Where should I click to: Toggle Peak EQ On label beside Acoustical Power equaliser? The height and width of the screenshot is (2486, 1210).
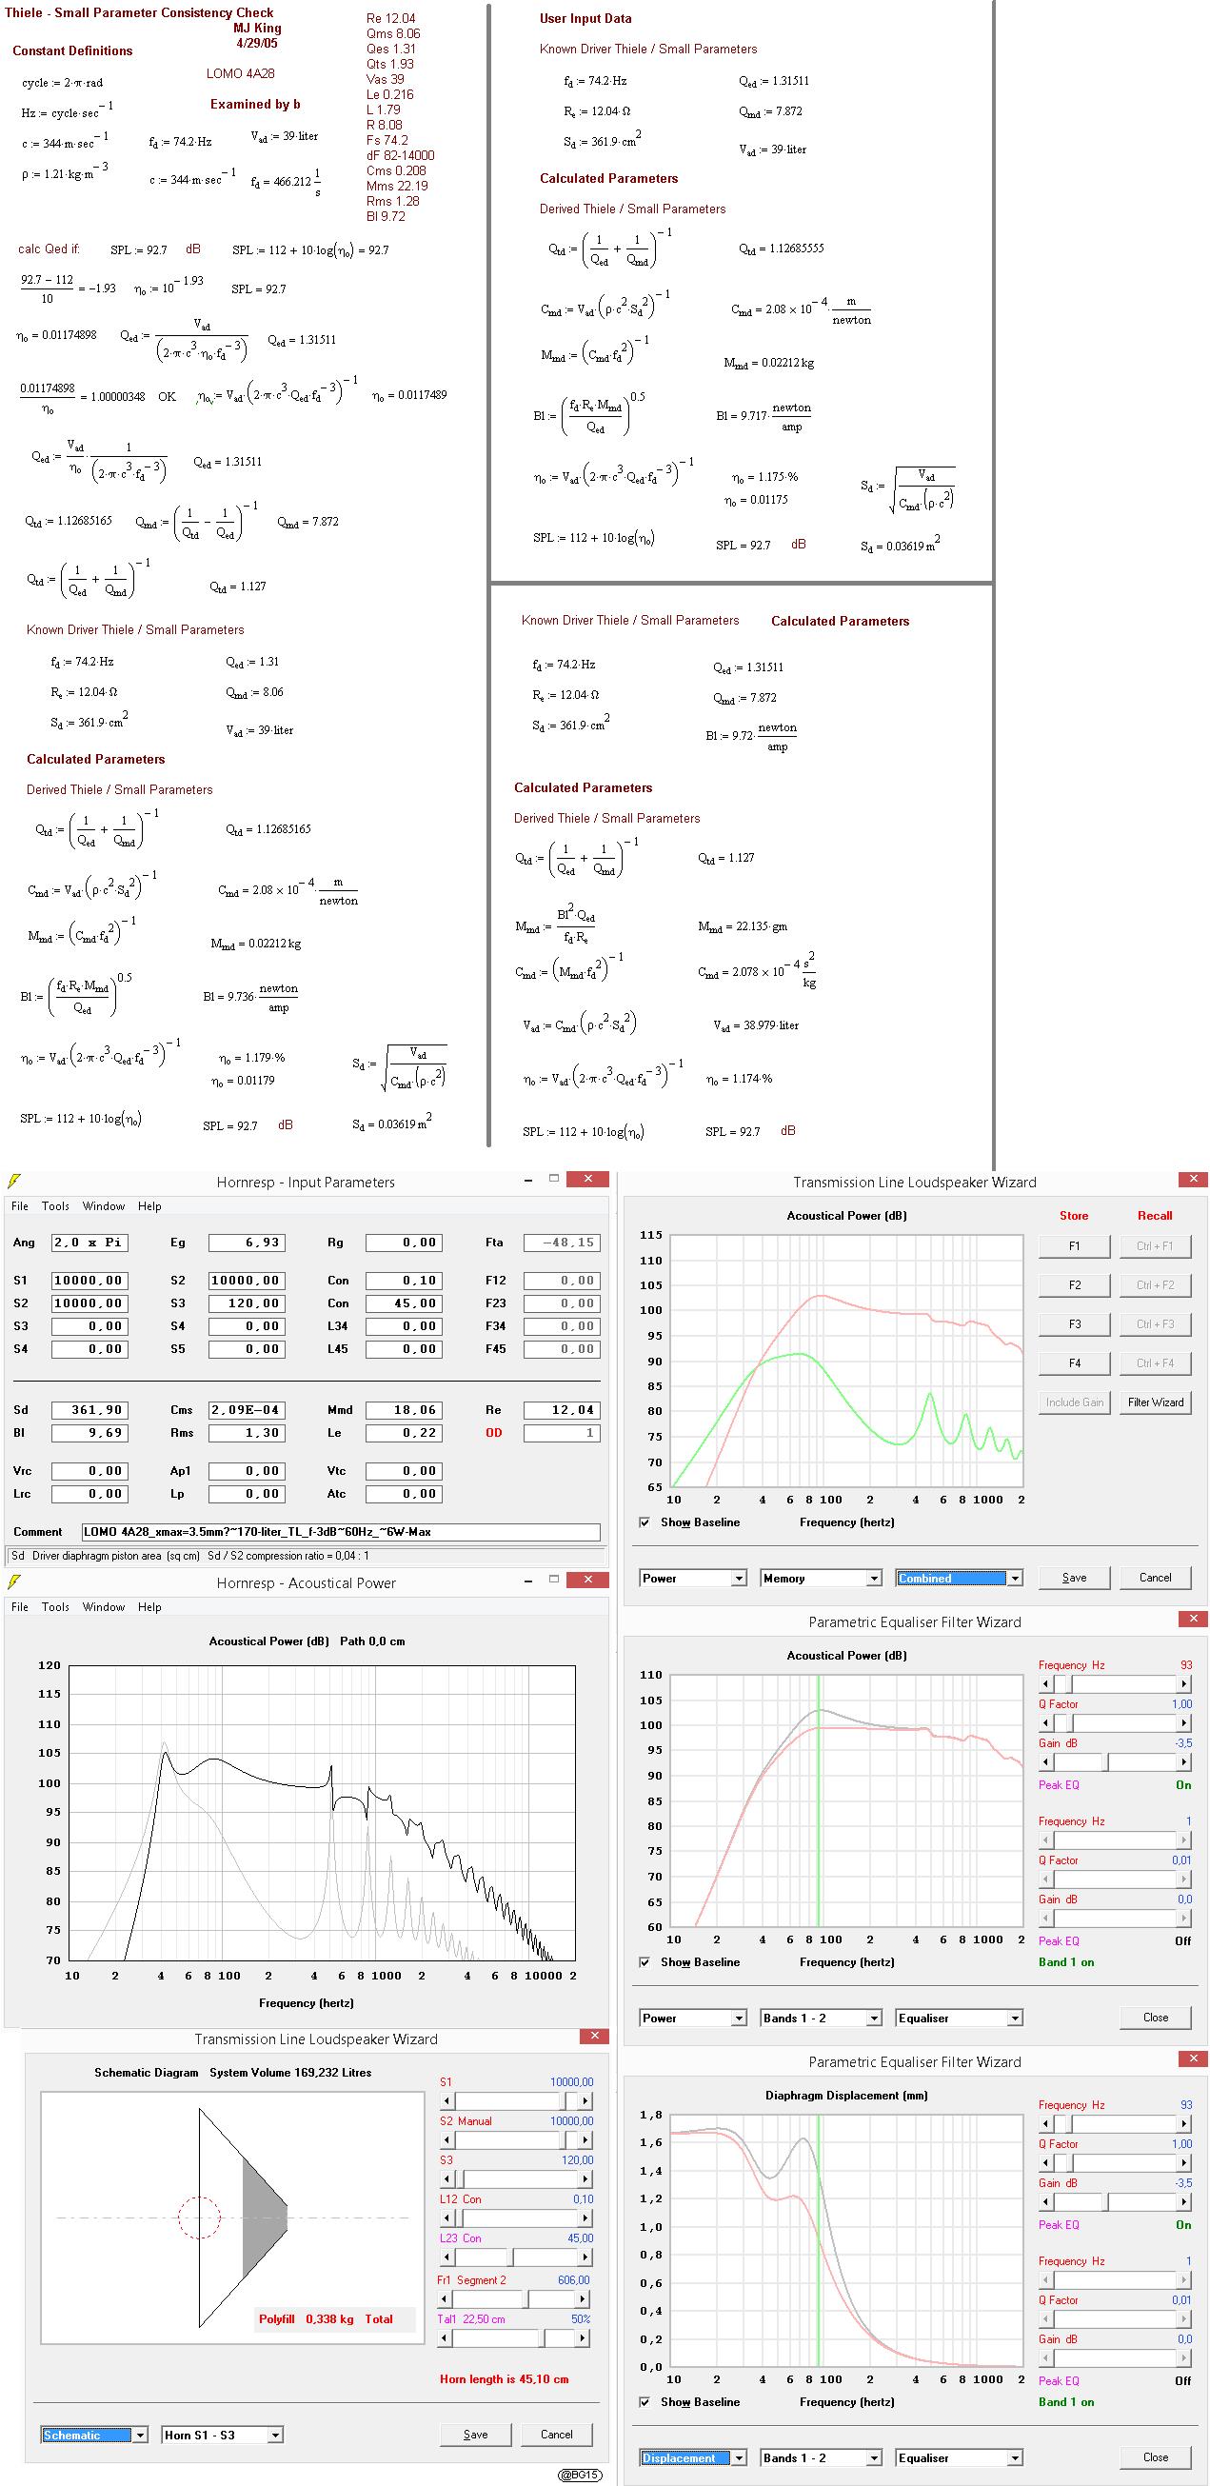coord(1183,1784)
